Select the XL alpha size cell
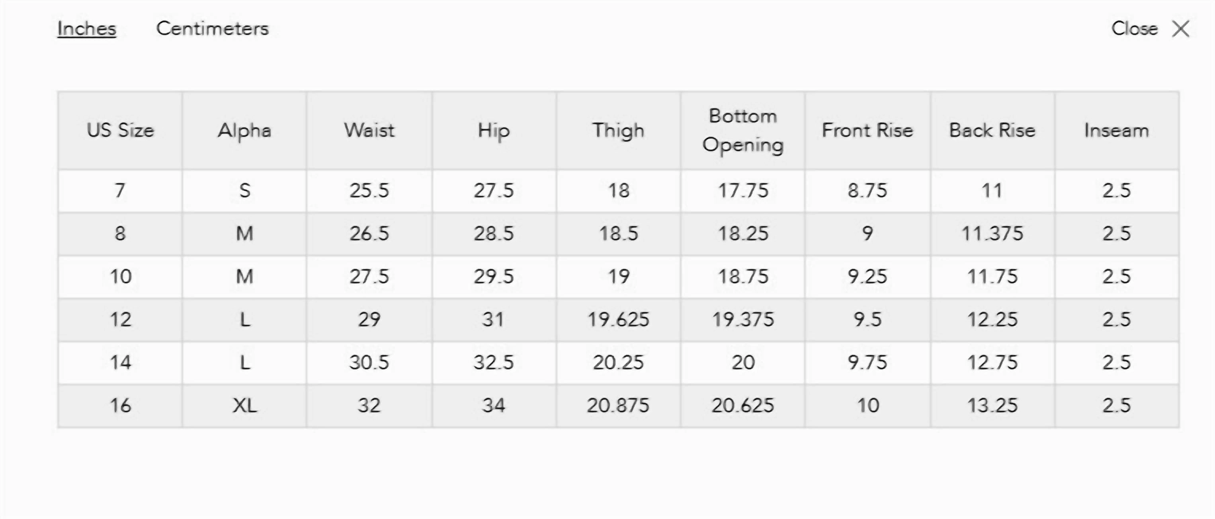Image resolution: width=1215 pixels, height=519 pixels. click(x=244, y=406)
